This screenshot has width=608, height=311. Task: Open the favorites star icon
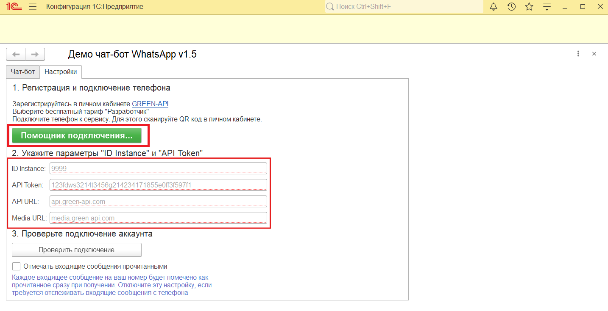pos(529,6)
